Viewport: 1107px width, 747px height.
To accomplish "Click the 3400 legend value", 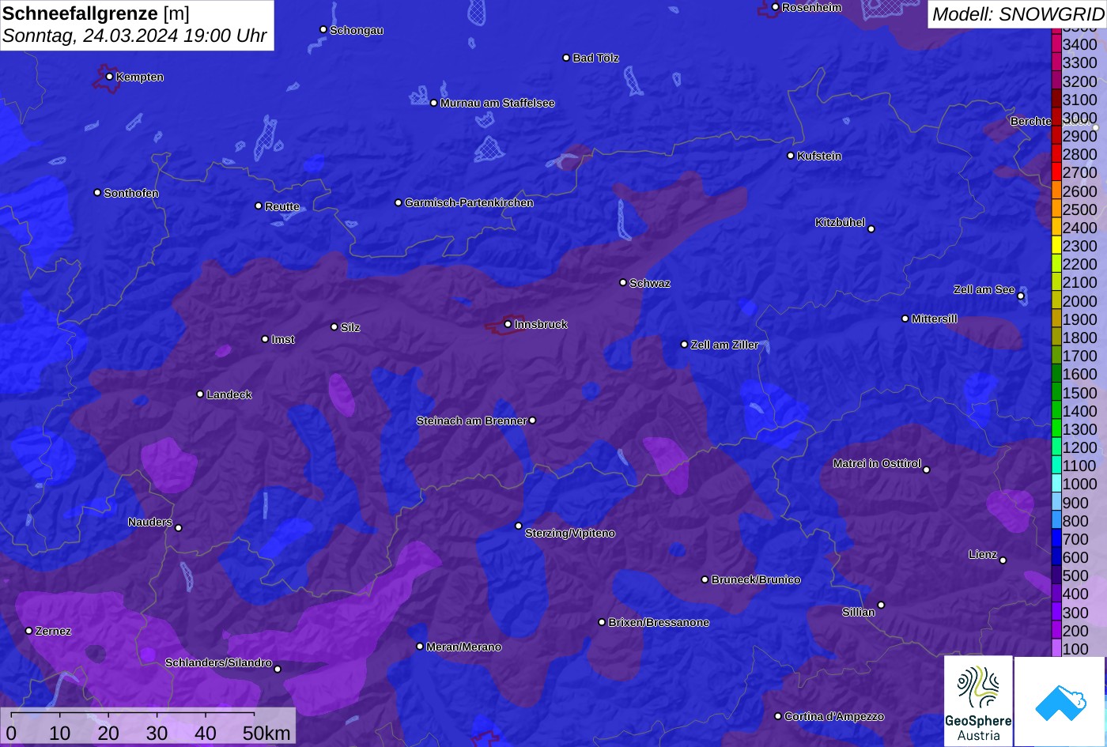I will point(1079,45).
